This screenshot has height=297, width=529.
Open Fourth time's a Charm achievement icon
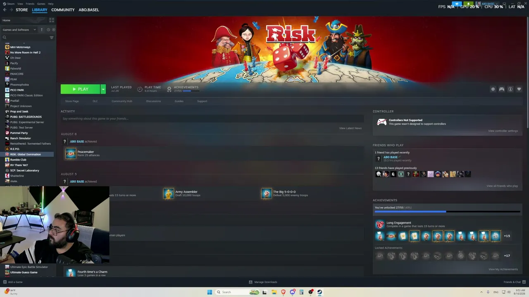[71, 273]
